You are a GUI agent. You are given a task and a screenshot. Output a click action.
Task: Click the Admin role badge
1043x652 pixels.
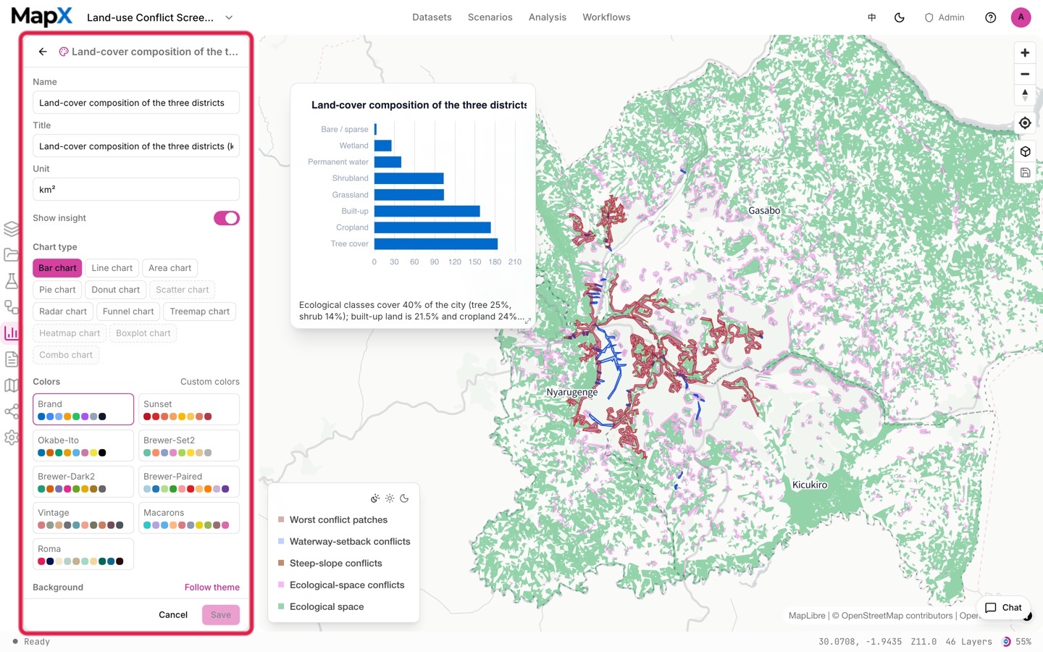tap(944, 17)
